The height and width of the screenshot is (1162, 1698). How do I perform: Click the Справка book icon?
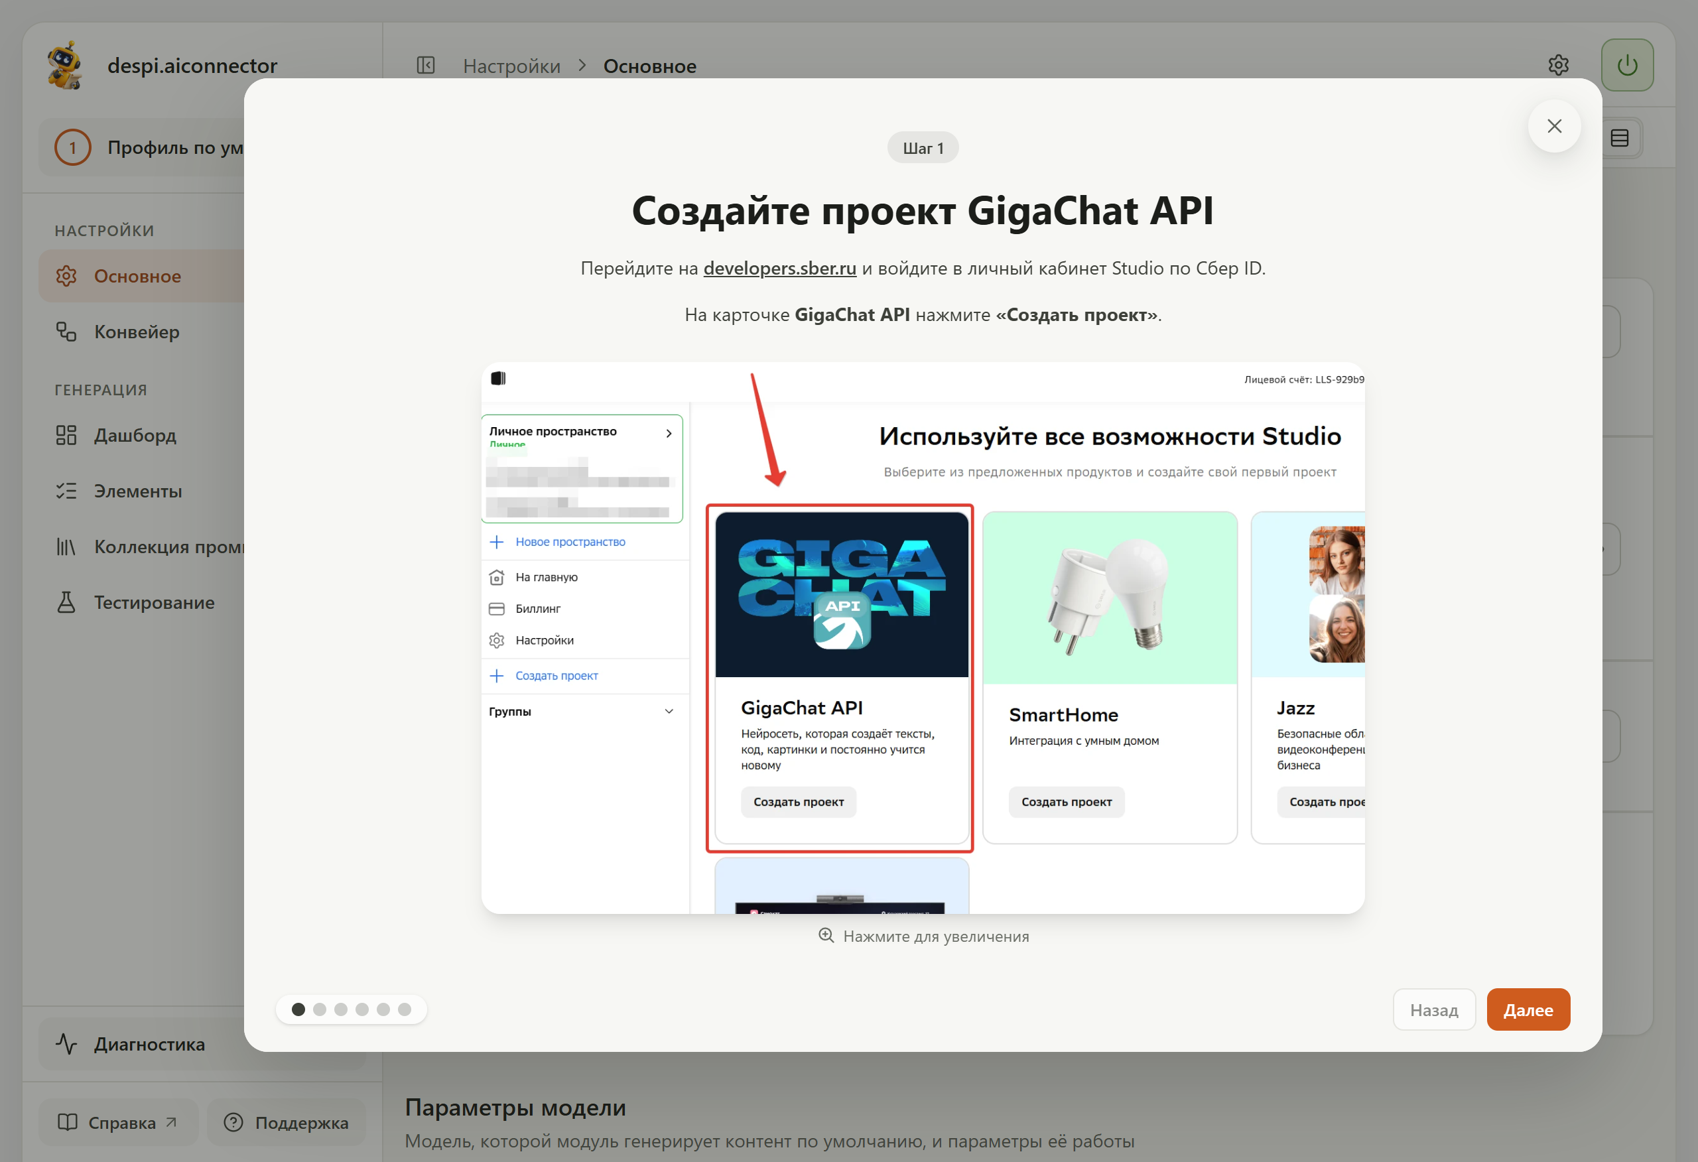click(67, 1122)
